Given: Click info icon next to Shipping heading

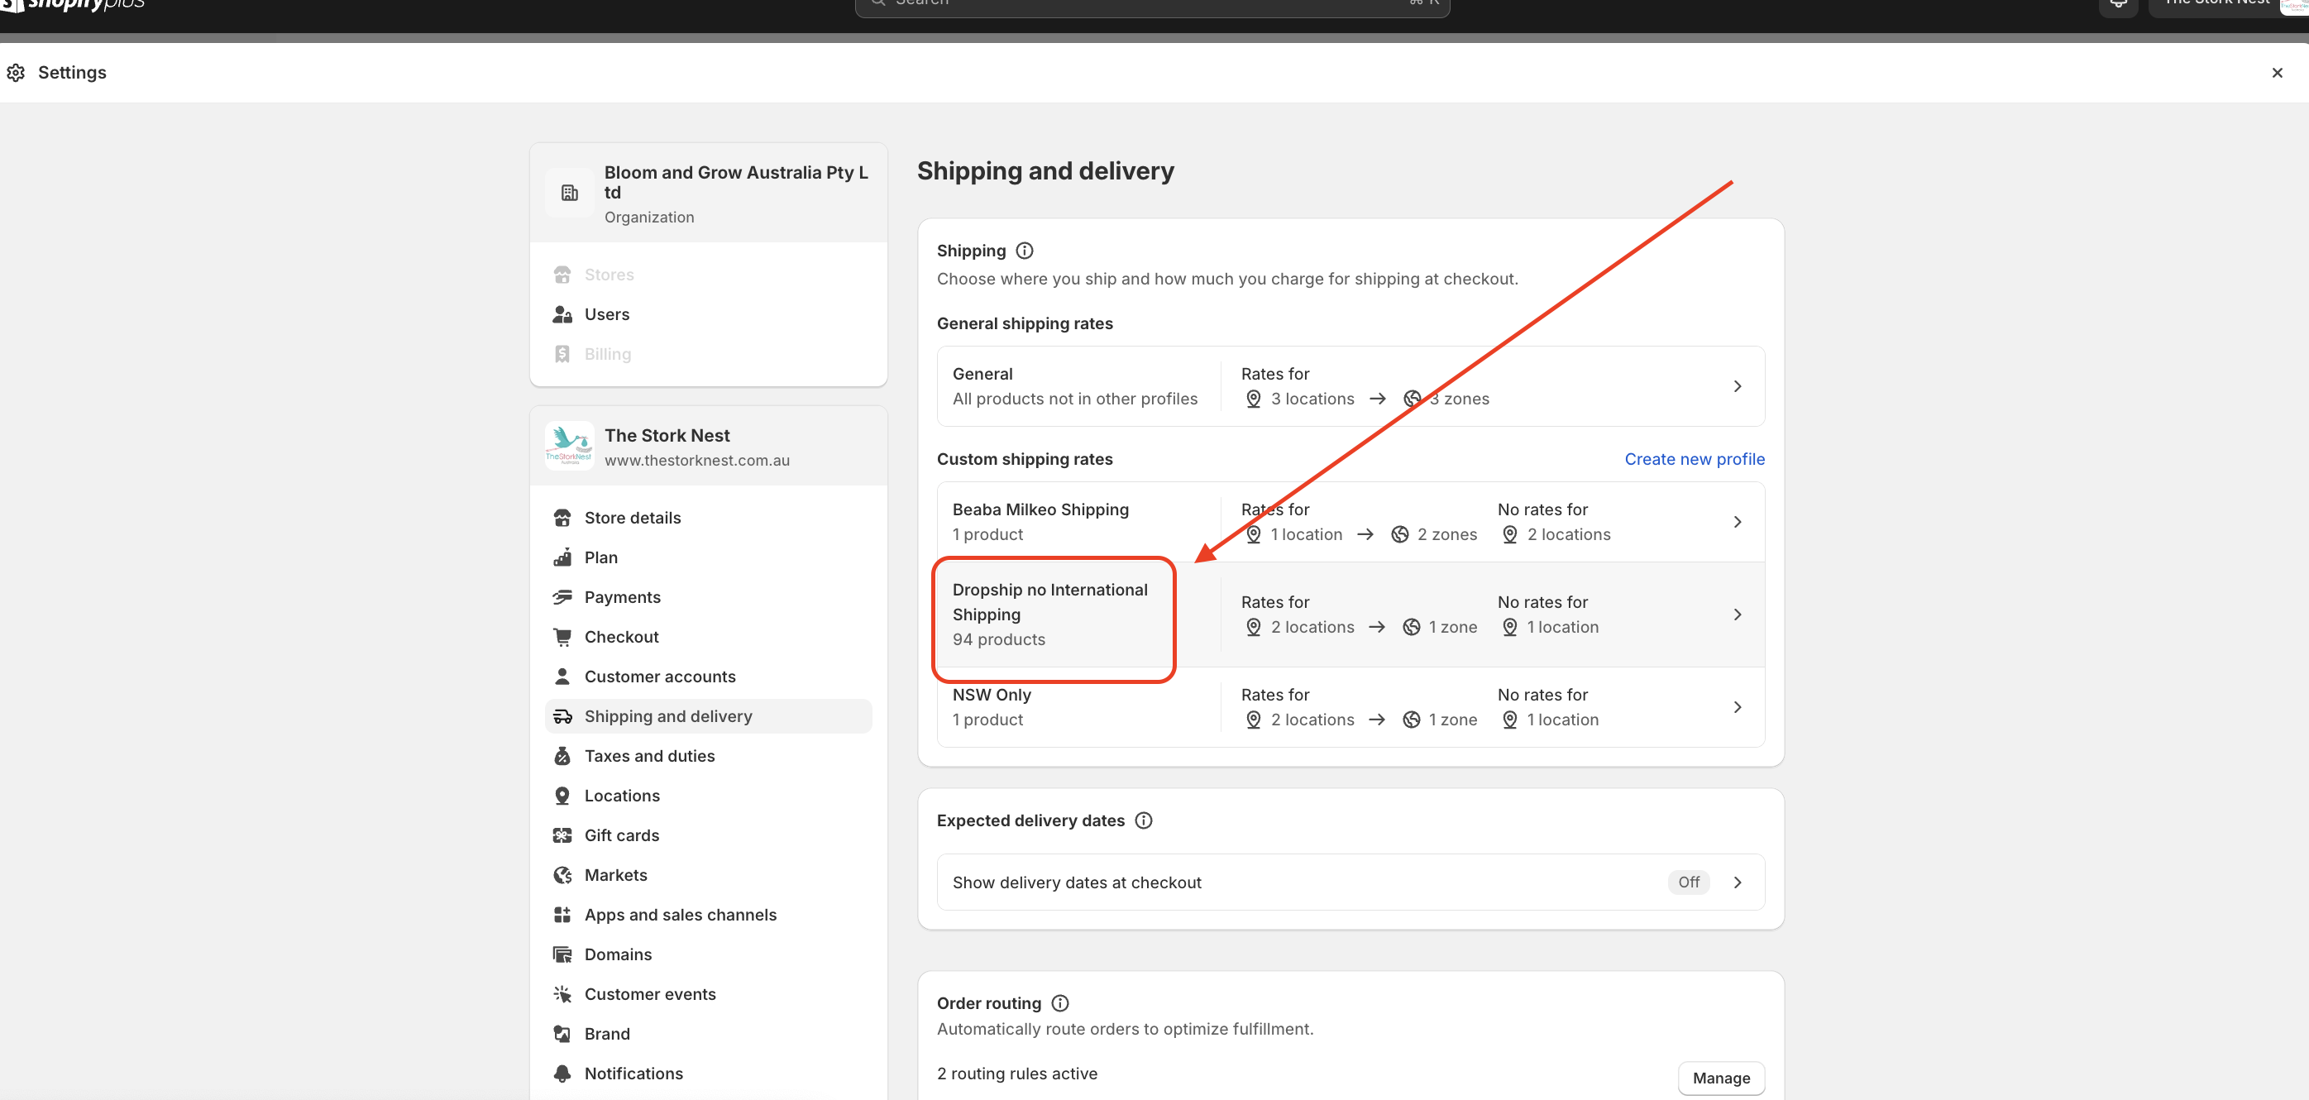Looking at the screenshot, I should click(x=1025, y=251).
